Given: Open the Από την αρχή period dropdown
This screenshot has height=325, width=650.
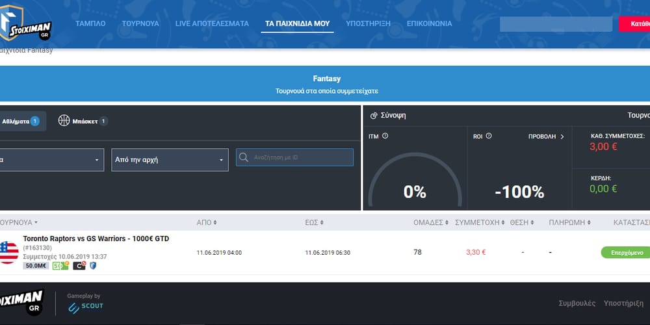Looking at the screenshot, I should [170, 160].
